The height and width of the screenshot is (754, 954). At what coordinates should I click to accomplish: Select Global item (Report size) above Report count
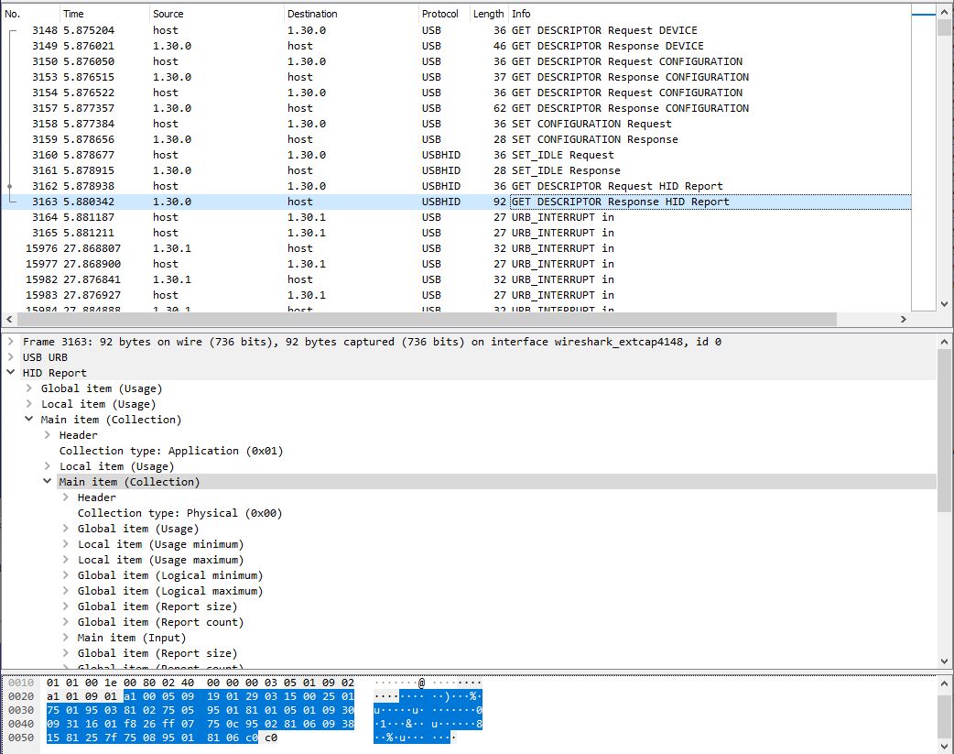(157, 606)
